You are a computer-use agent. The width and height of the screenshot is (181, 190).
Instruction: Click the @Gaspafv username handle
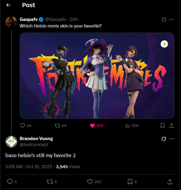pos(56,19)
